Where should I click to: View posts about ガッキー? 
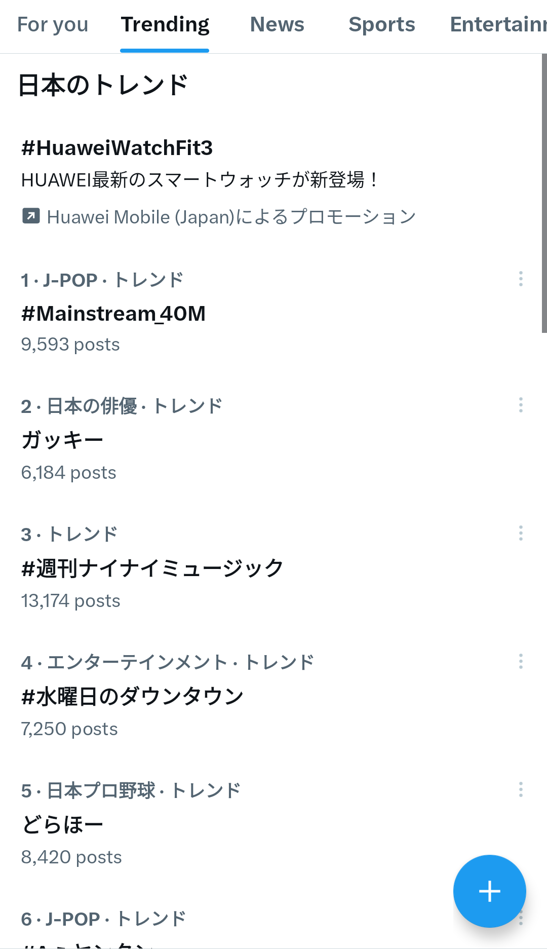pos(62,440)
